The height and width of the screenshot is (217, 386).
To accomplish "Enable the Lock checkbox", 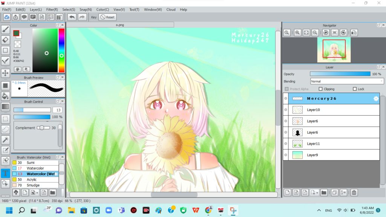I will click(354, 89).
